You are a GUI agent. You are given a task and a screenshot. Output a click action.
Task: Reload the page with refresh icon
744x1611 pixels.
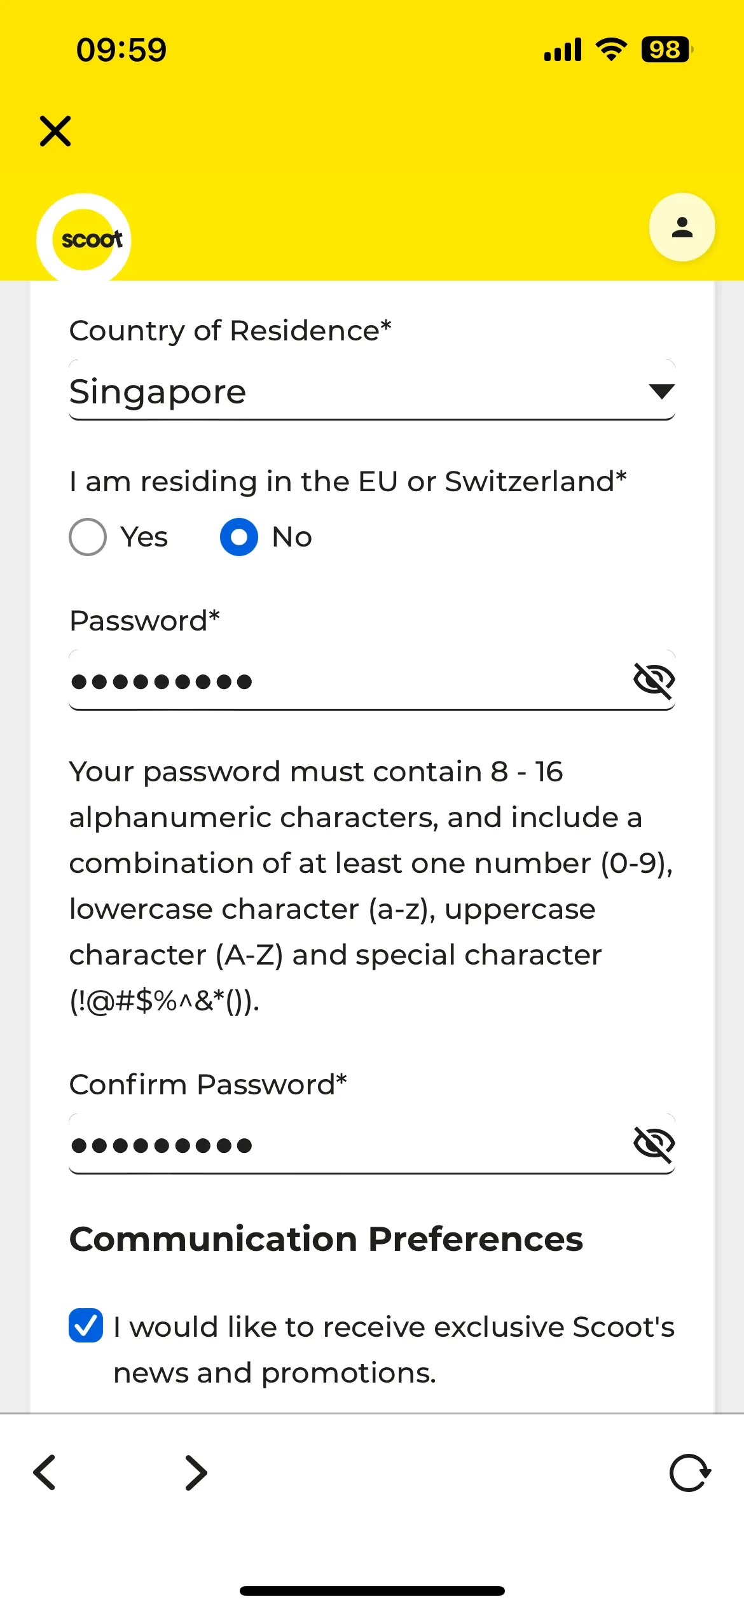point(690,1472)
